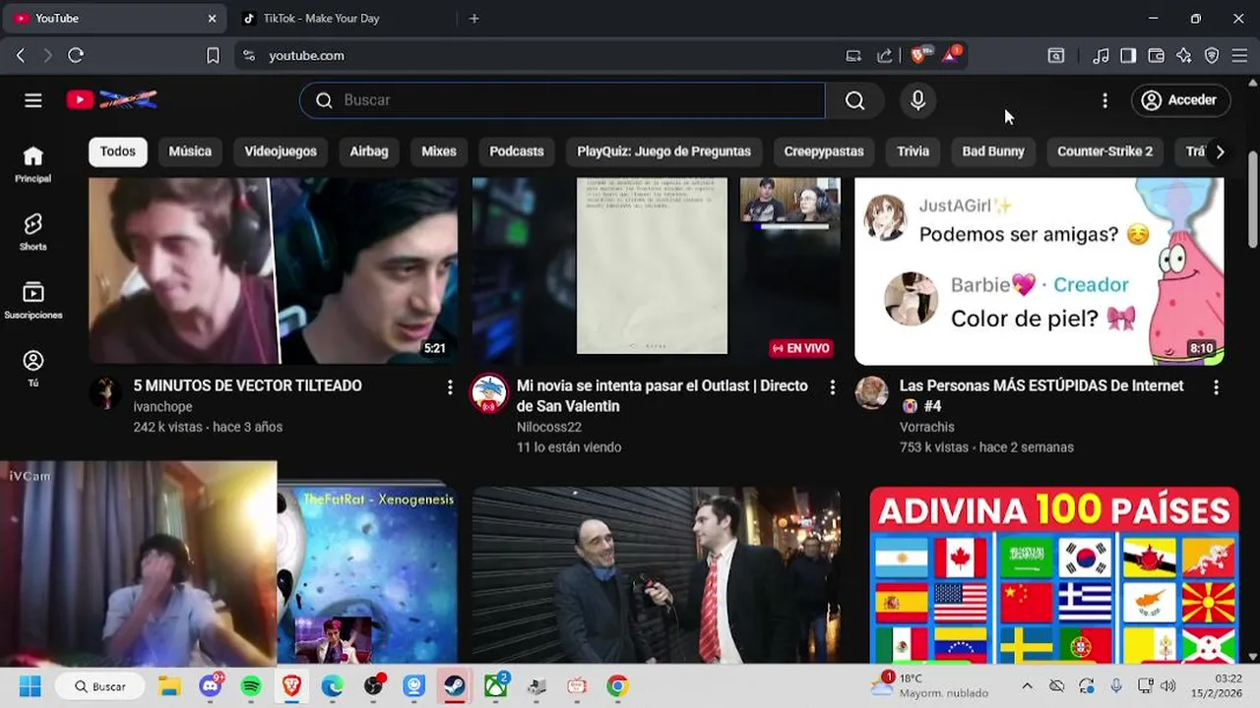Viewport: 1260px width, 708px height.
Task: Bookmark this page in address bar
Action: click(213, 56)
